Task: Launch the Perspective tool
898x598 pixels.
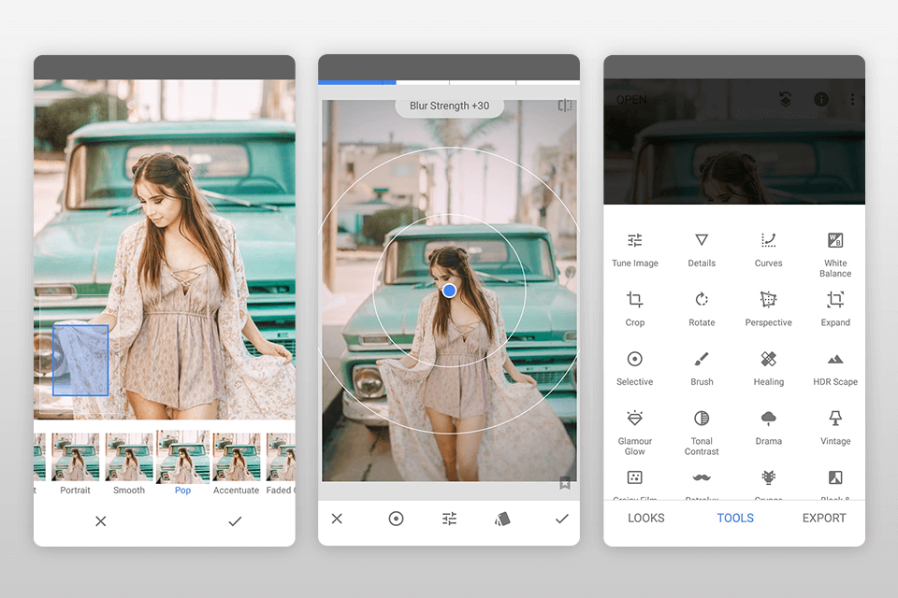Action: pos(768,307)
